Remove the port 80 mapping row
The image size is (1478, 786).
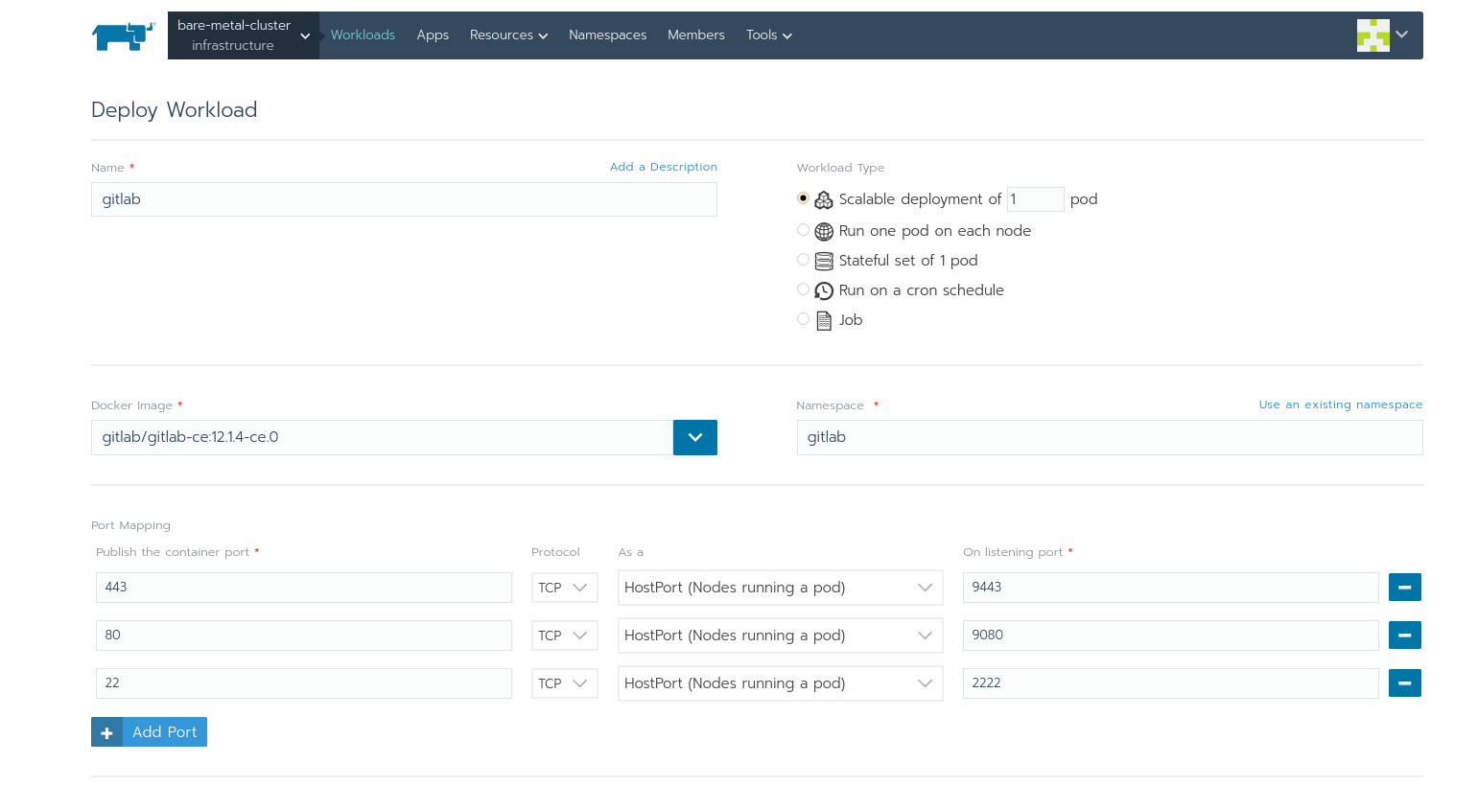[1404, 636]
